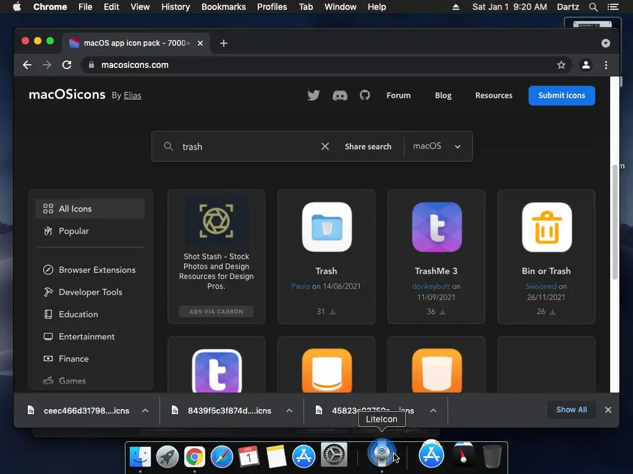Image resolution: width=633 pixels, height=474 pixels.
Task: Click the LiteIcon app in the Dock
Action: pos(381,452)
